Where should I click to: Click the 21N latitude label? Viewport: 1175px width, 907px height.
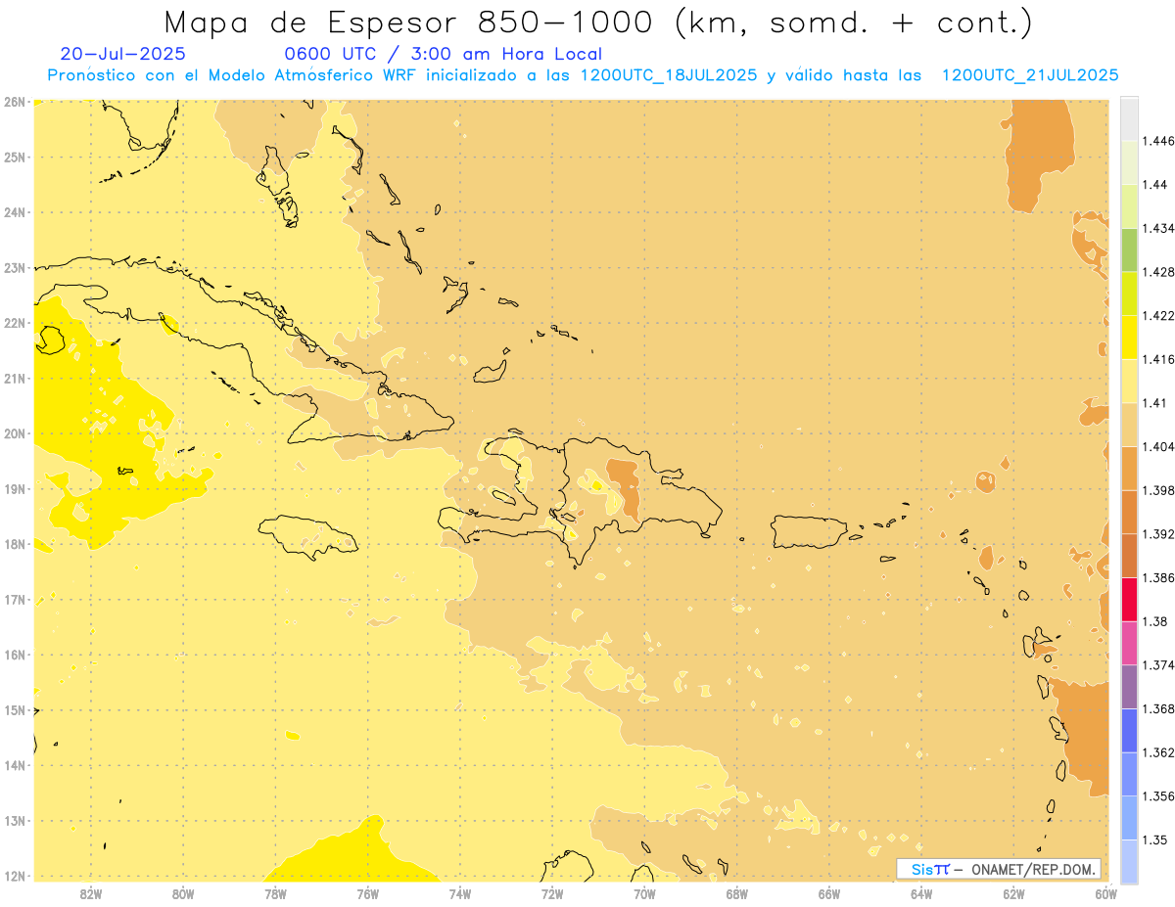point(15,378)
